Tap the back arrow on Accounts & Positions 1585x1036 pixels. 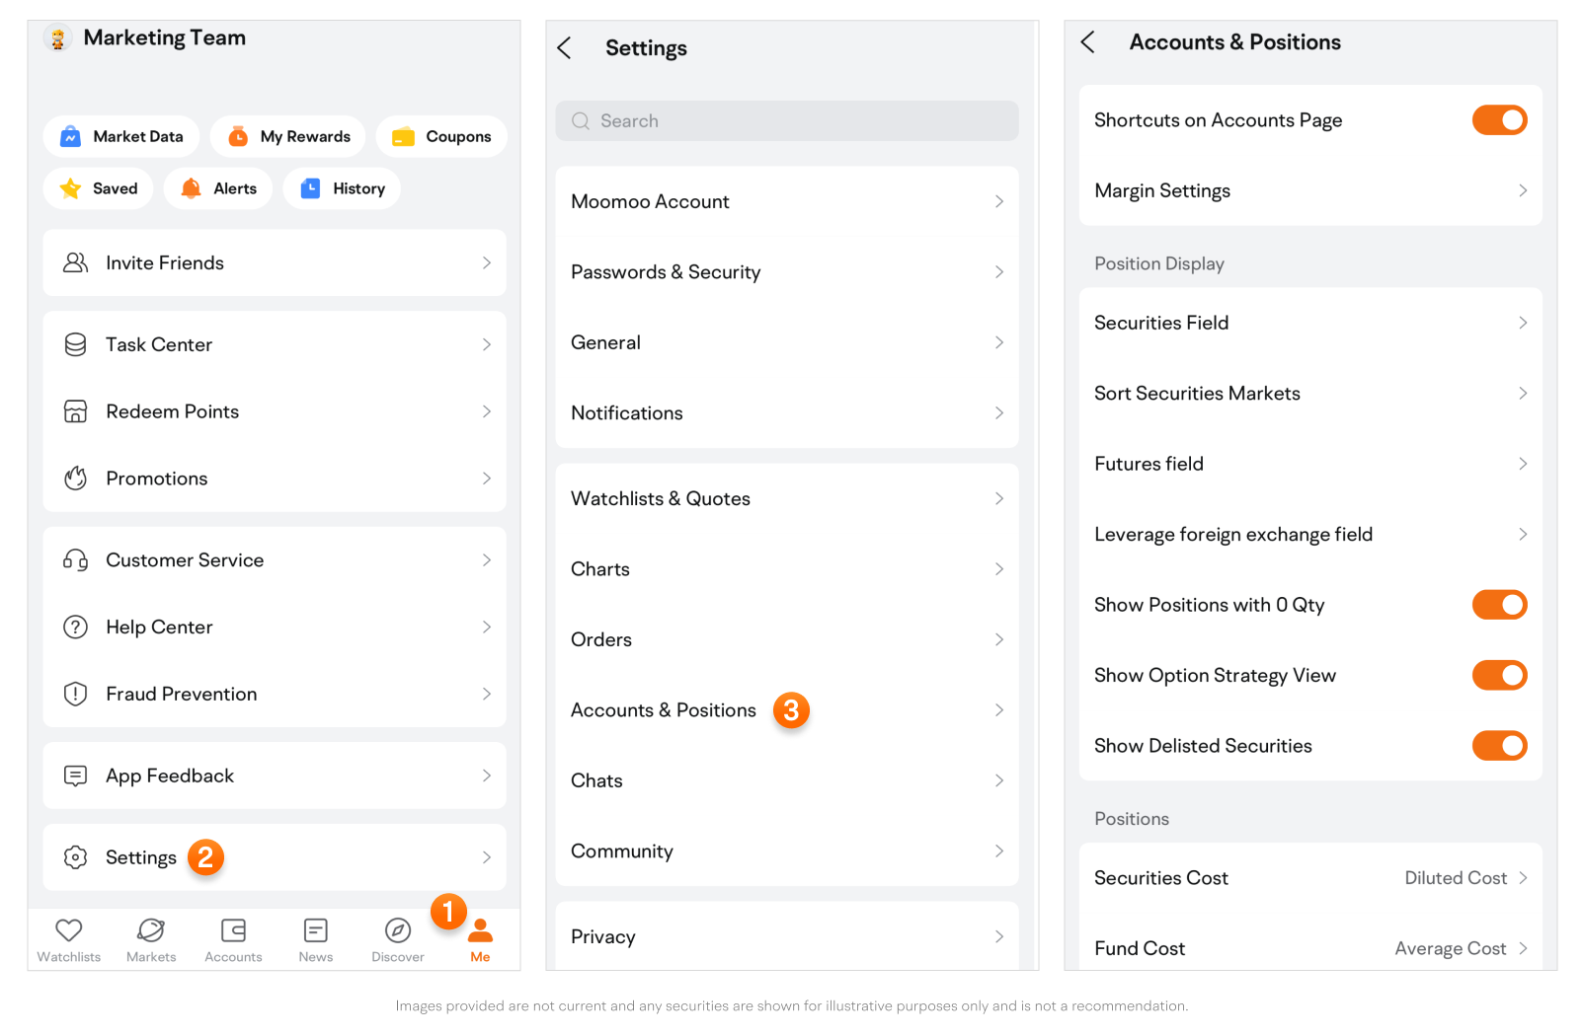[1088, 41]
